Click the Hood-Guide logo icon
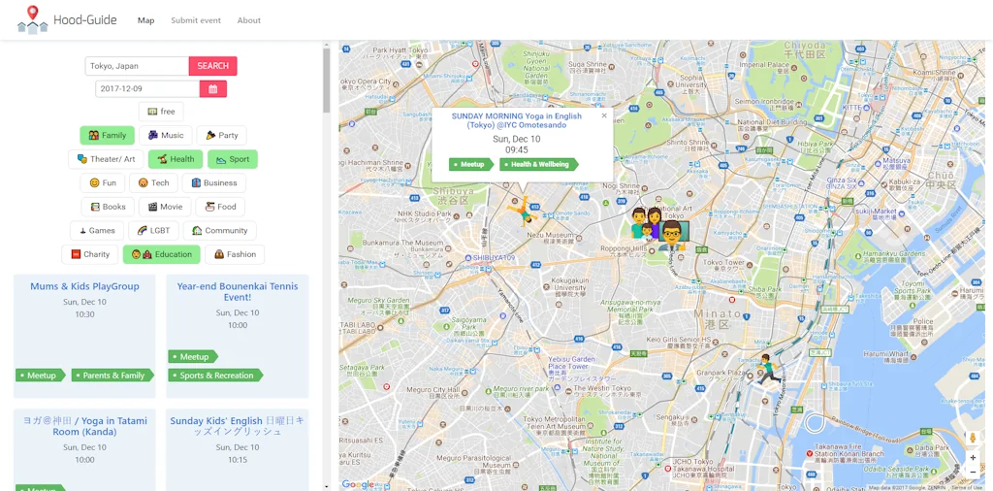This screenshot has height=491, width=993. [x=32, y=19]
